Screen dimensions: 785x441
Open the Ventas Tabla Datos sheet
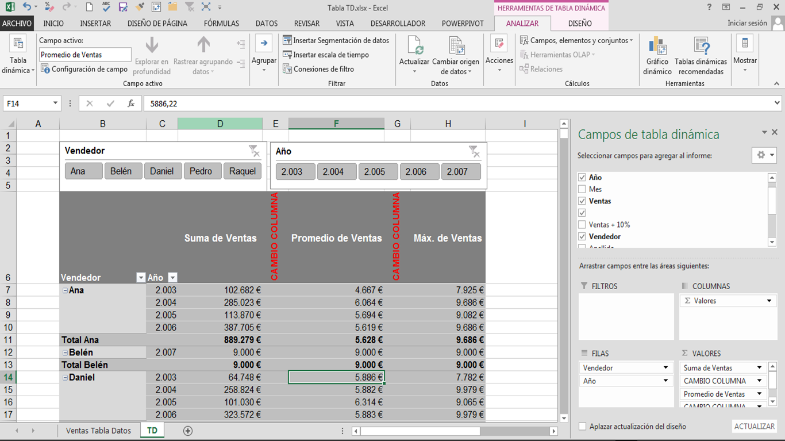[x=98, y=431]
